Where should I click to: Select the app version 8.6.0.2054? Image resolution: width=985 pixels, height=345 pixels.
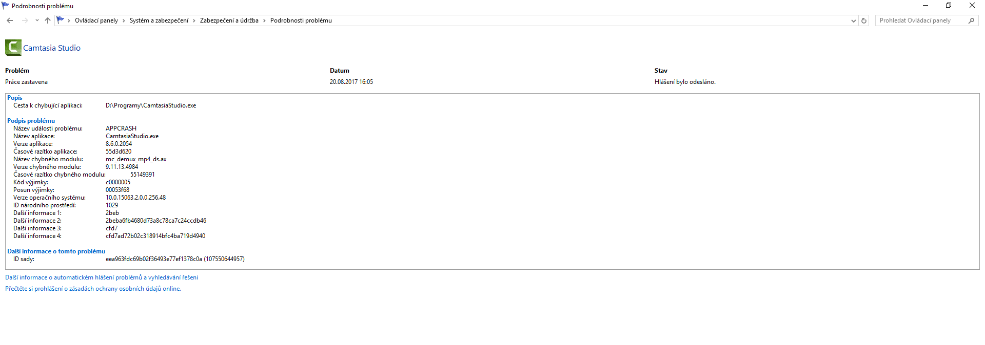[119, 144]
